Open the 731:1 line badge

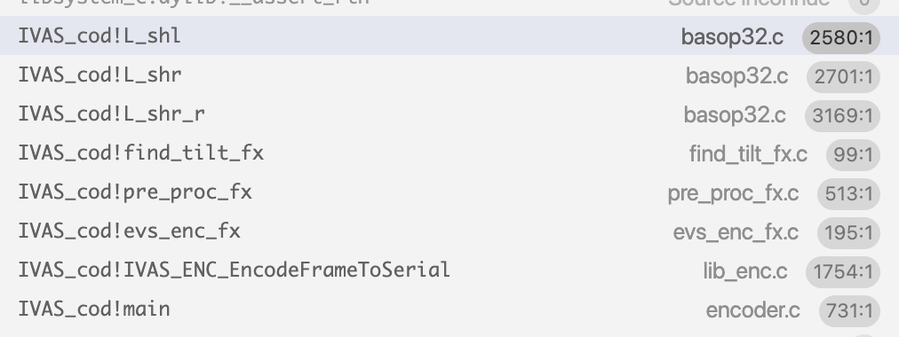[849, 310]
